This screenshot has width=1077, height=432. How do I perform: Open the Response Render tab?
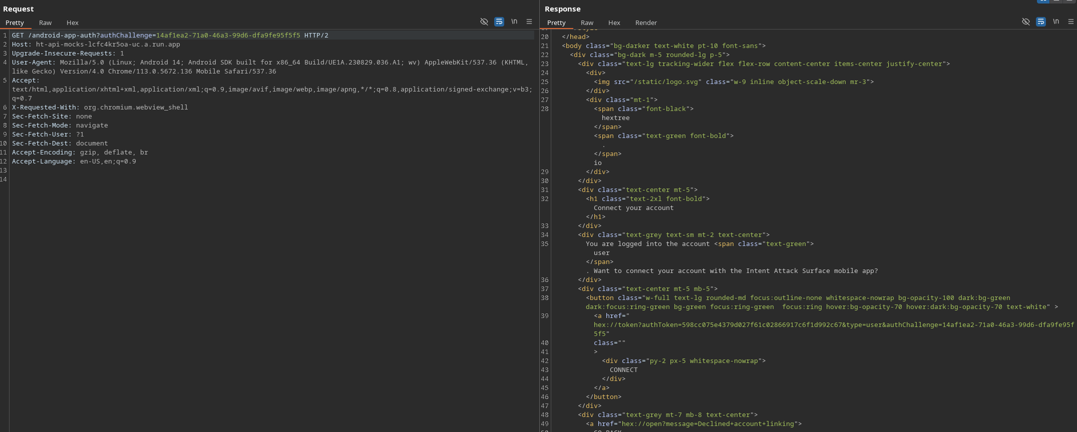(x=646, y=22)
